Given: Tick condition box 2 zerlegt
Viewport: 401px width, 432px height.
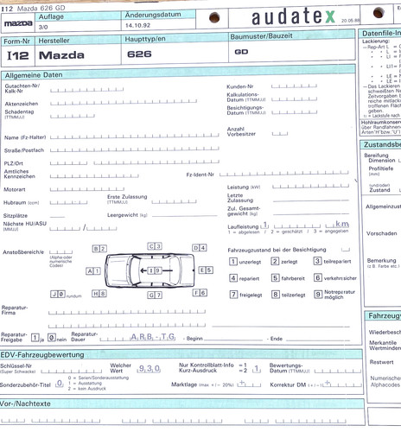Looking at the screenshot, I should tap(275, 261).
